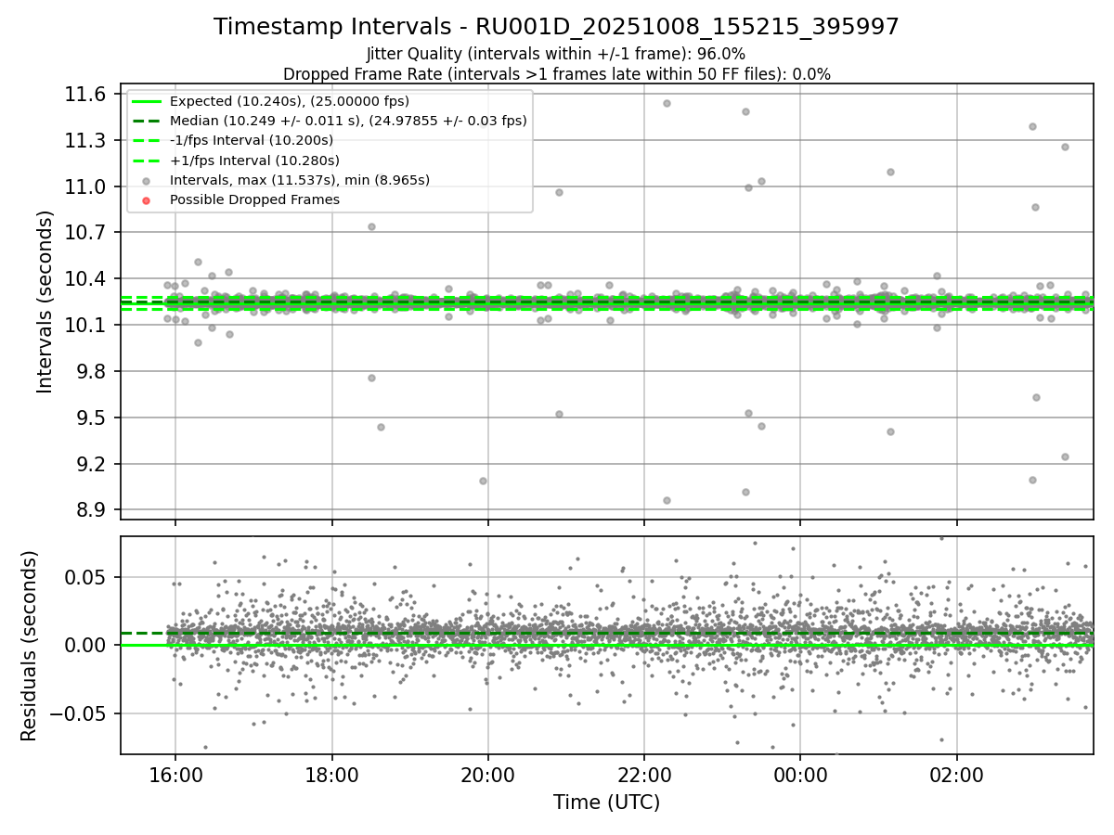Image resolution: width=1114 pixels, height=835 pixels.
Task: Click the plot title 'Timestamp Intervals - RU001D_20251008_155215_395997'
Action: pyautogui.click(x=556, y=27)
